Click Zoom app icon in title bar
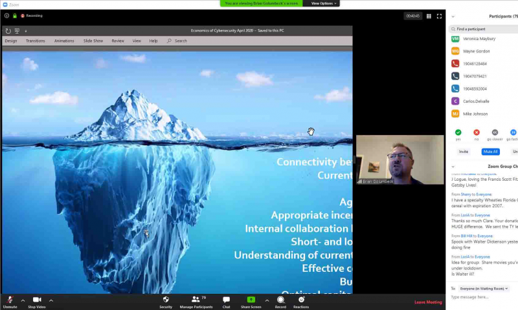This screenshot has width=518, height=310. point(5,5)
